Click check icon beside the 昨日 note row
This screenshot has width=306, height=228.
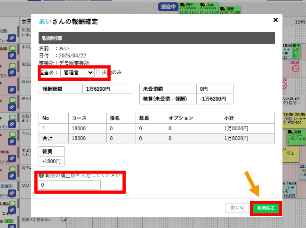coord(12,90)
